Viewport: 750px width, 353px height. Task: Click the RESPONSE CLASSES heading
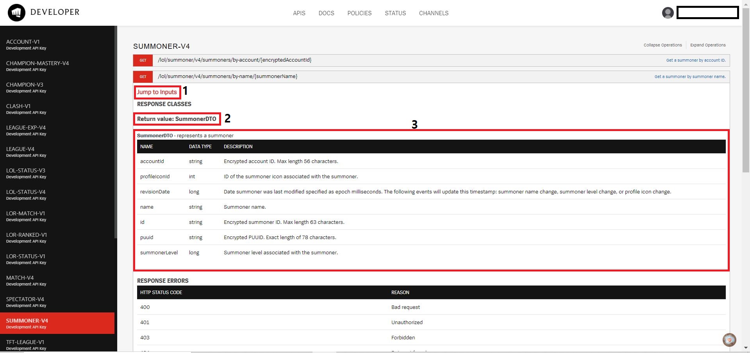164,104
